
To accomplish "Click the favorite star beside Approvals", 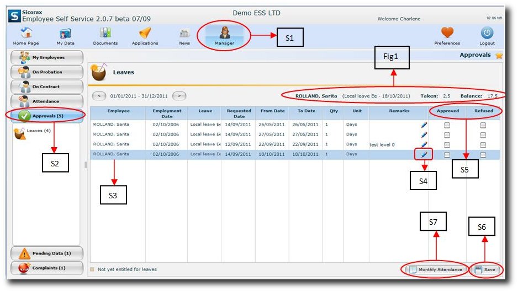I will pos(499,55).
